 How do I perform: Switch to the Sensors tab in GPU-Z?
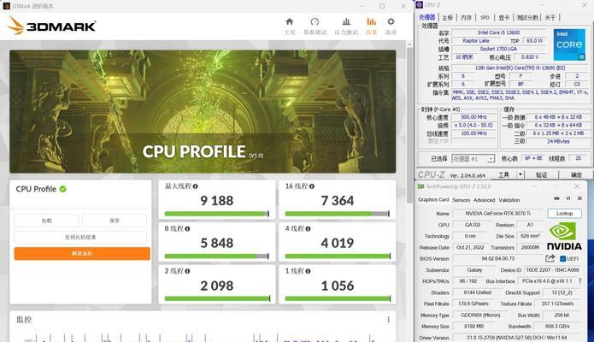pyautogui.click(x=461, y=200)
